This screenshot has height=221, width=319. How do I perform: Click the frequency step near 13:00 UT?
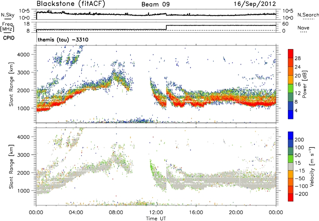[166, 27]
